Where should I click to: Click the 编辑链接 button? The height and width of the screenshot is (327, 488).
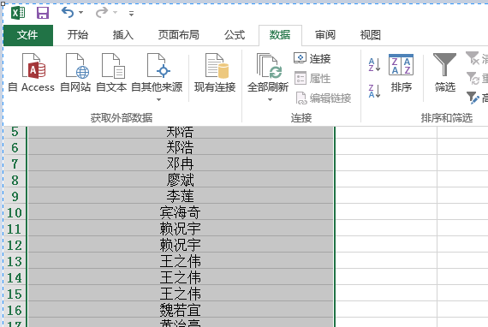pyautogui.click(x=323, y=98)
